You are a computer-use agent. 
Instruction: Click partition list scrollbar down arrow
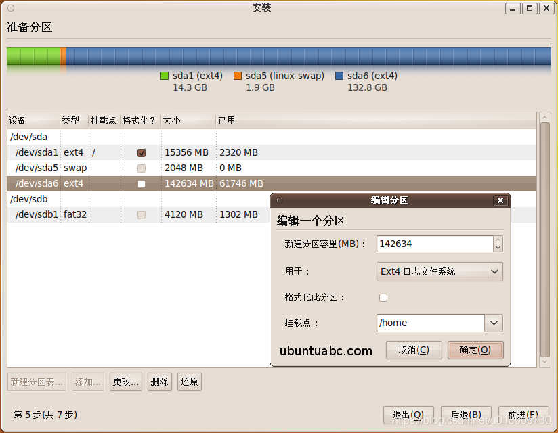(x=545, y=362)
